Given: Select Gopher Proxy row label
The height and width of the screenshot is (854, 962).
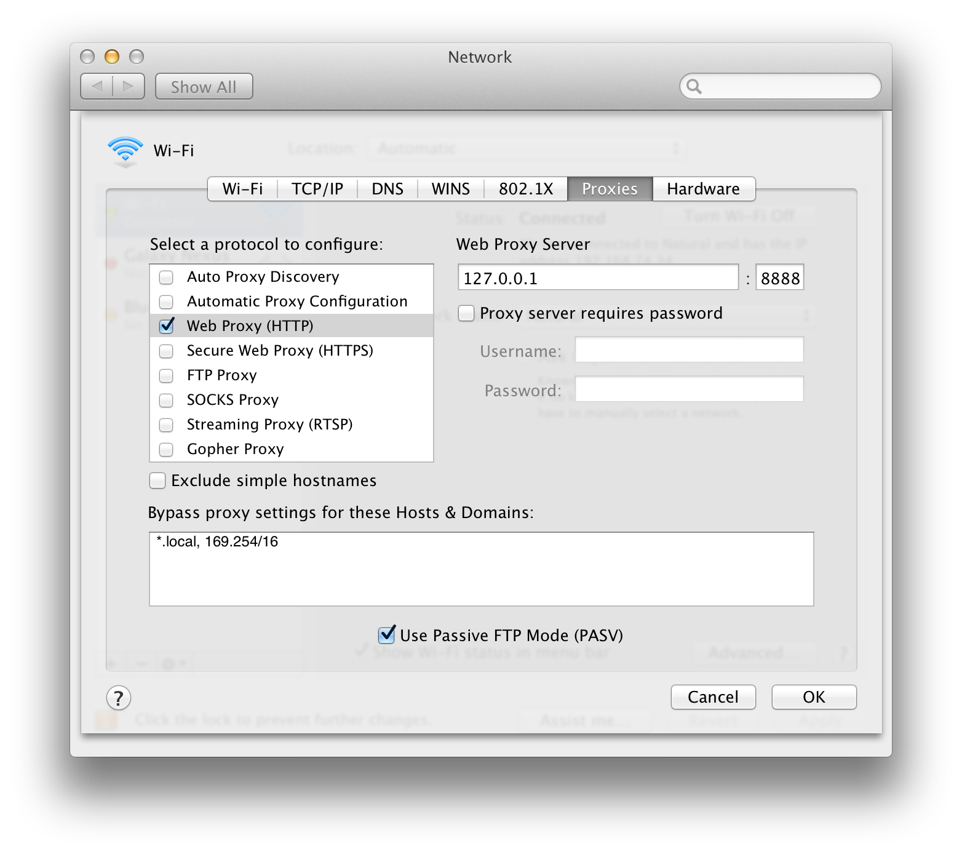Looking at the screenshot, I should tap(235, 450).
